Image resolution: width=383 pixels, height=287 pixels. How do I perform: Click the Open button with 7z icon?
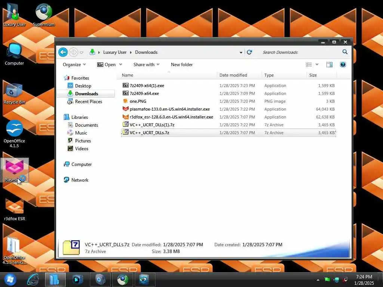point(107,64)
